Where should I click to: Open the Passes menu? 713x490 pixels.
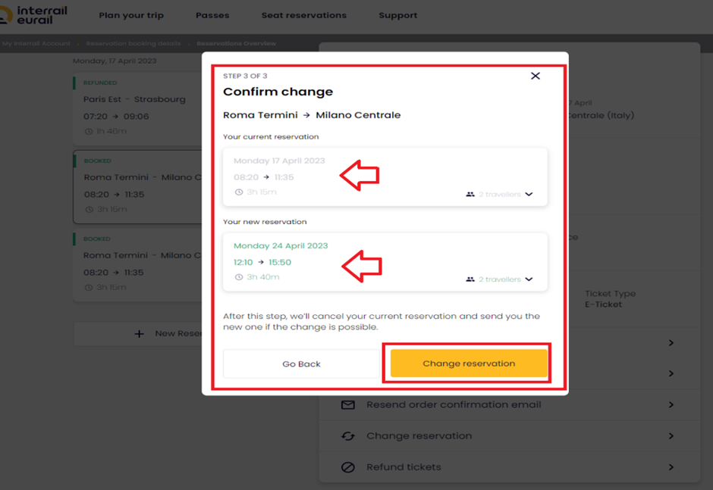tap(212, 15)
